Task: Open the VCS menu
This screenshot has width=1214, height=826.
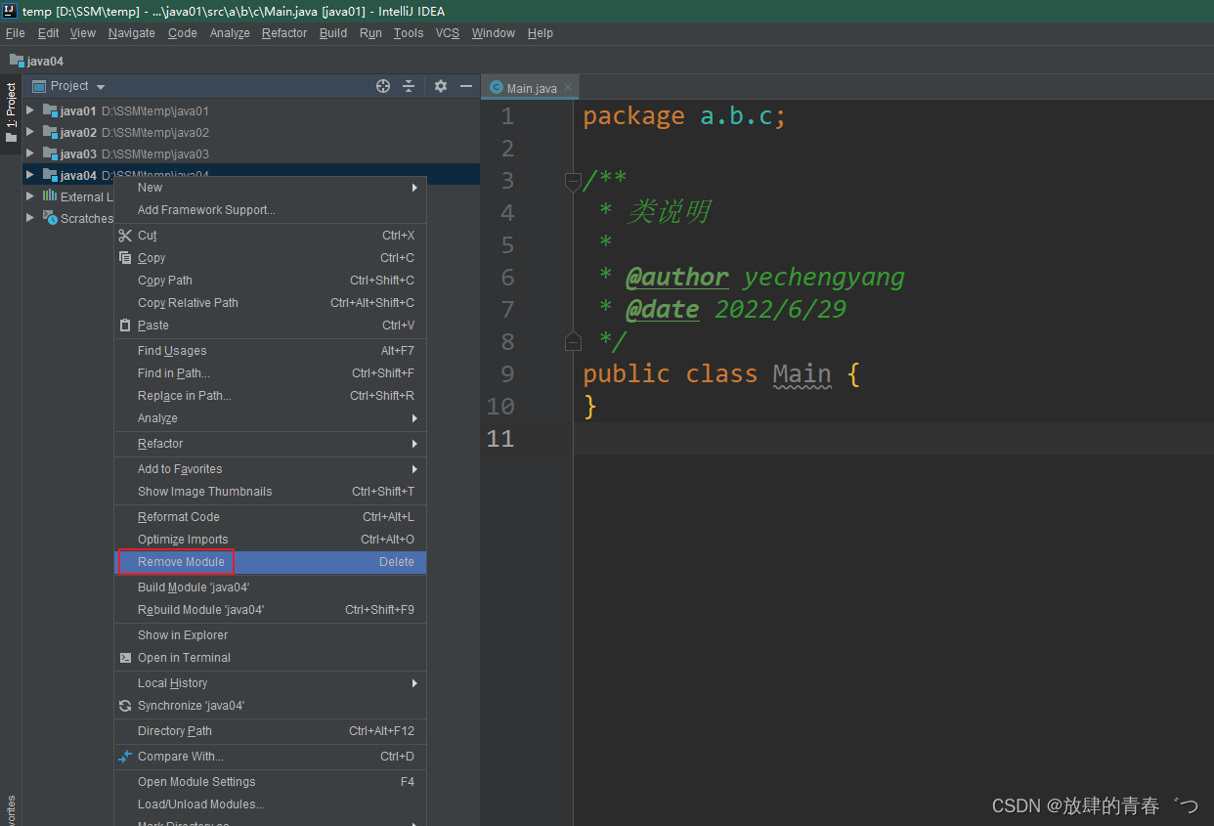Action: pyautogui.click(x=448, y=33)
